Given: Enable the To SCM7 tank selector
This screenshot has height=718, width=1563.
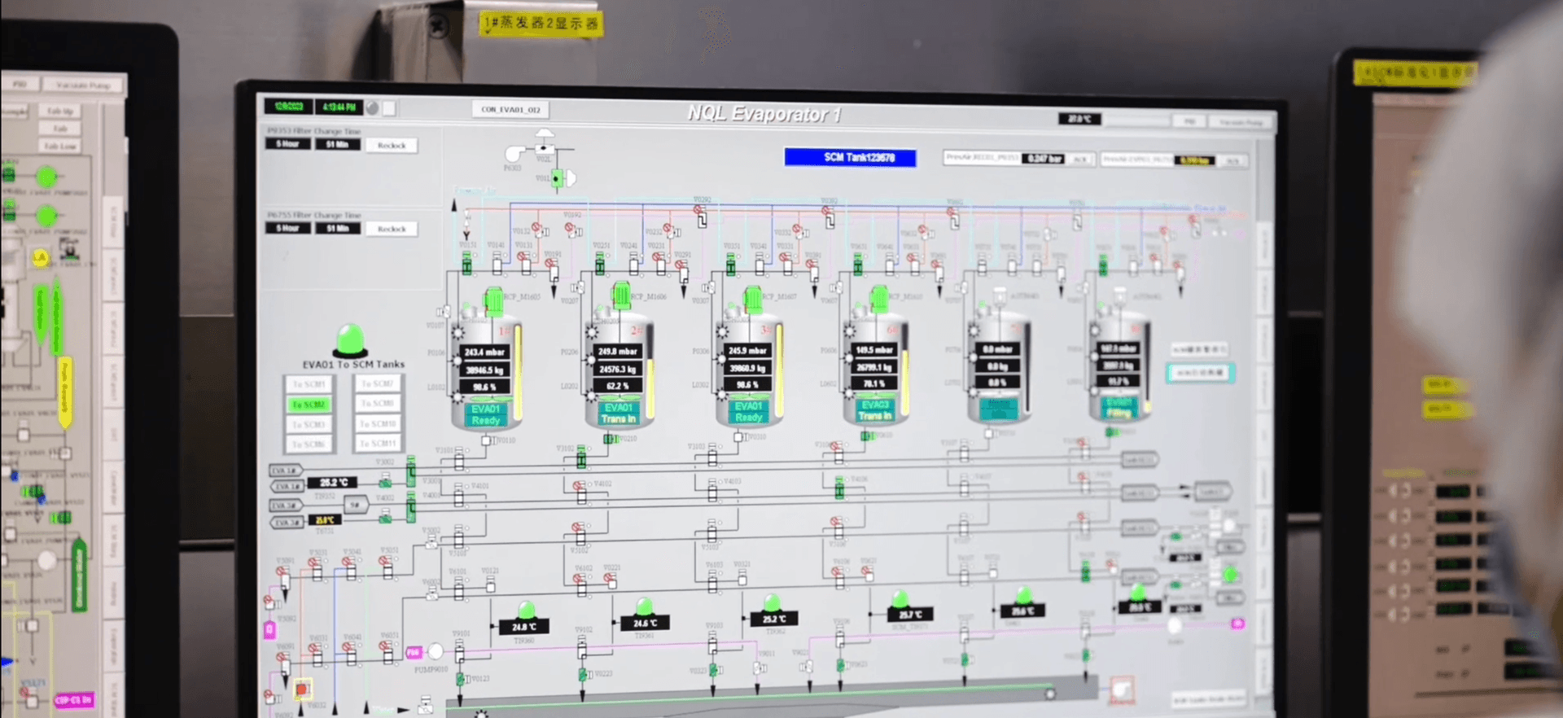Looking at the screenshot, I should coord(378,383).
